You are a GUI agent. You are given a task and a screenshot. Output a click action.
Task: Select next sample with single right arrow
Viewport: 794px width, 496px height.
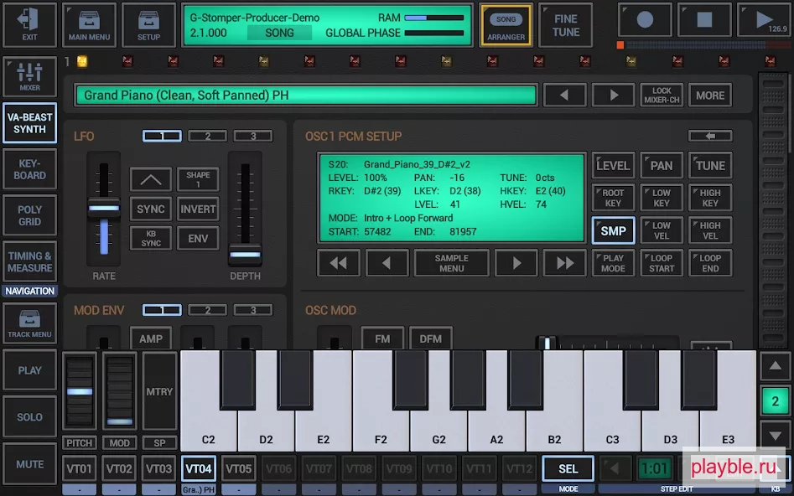tap(516, 263)
